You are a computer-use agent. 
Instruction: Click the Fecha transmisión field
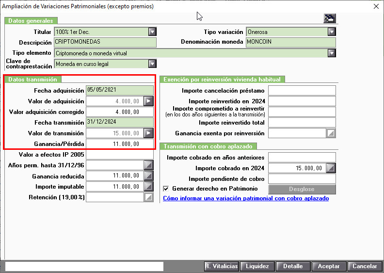click(x=120, y=122)
